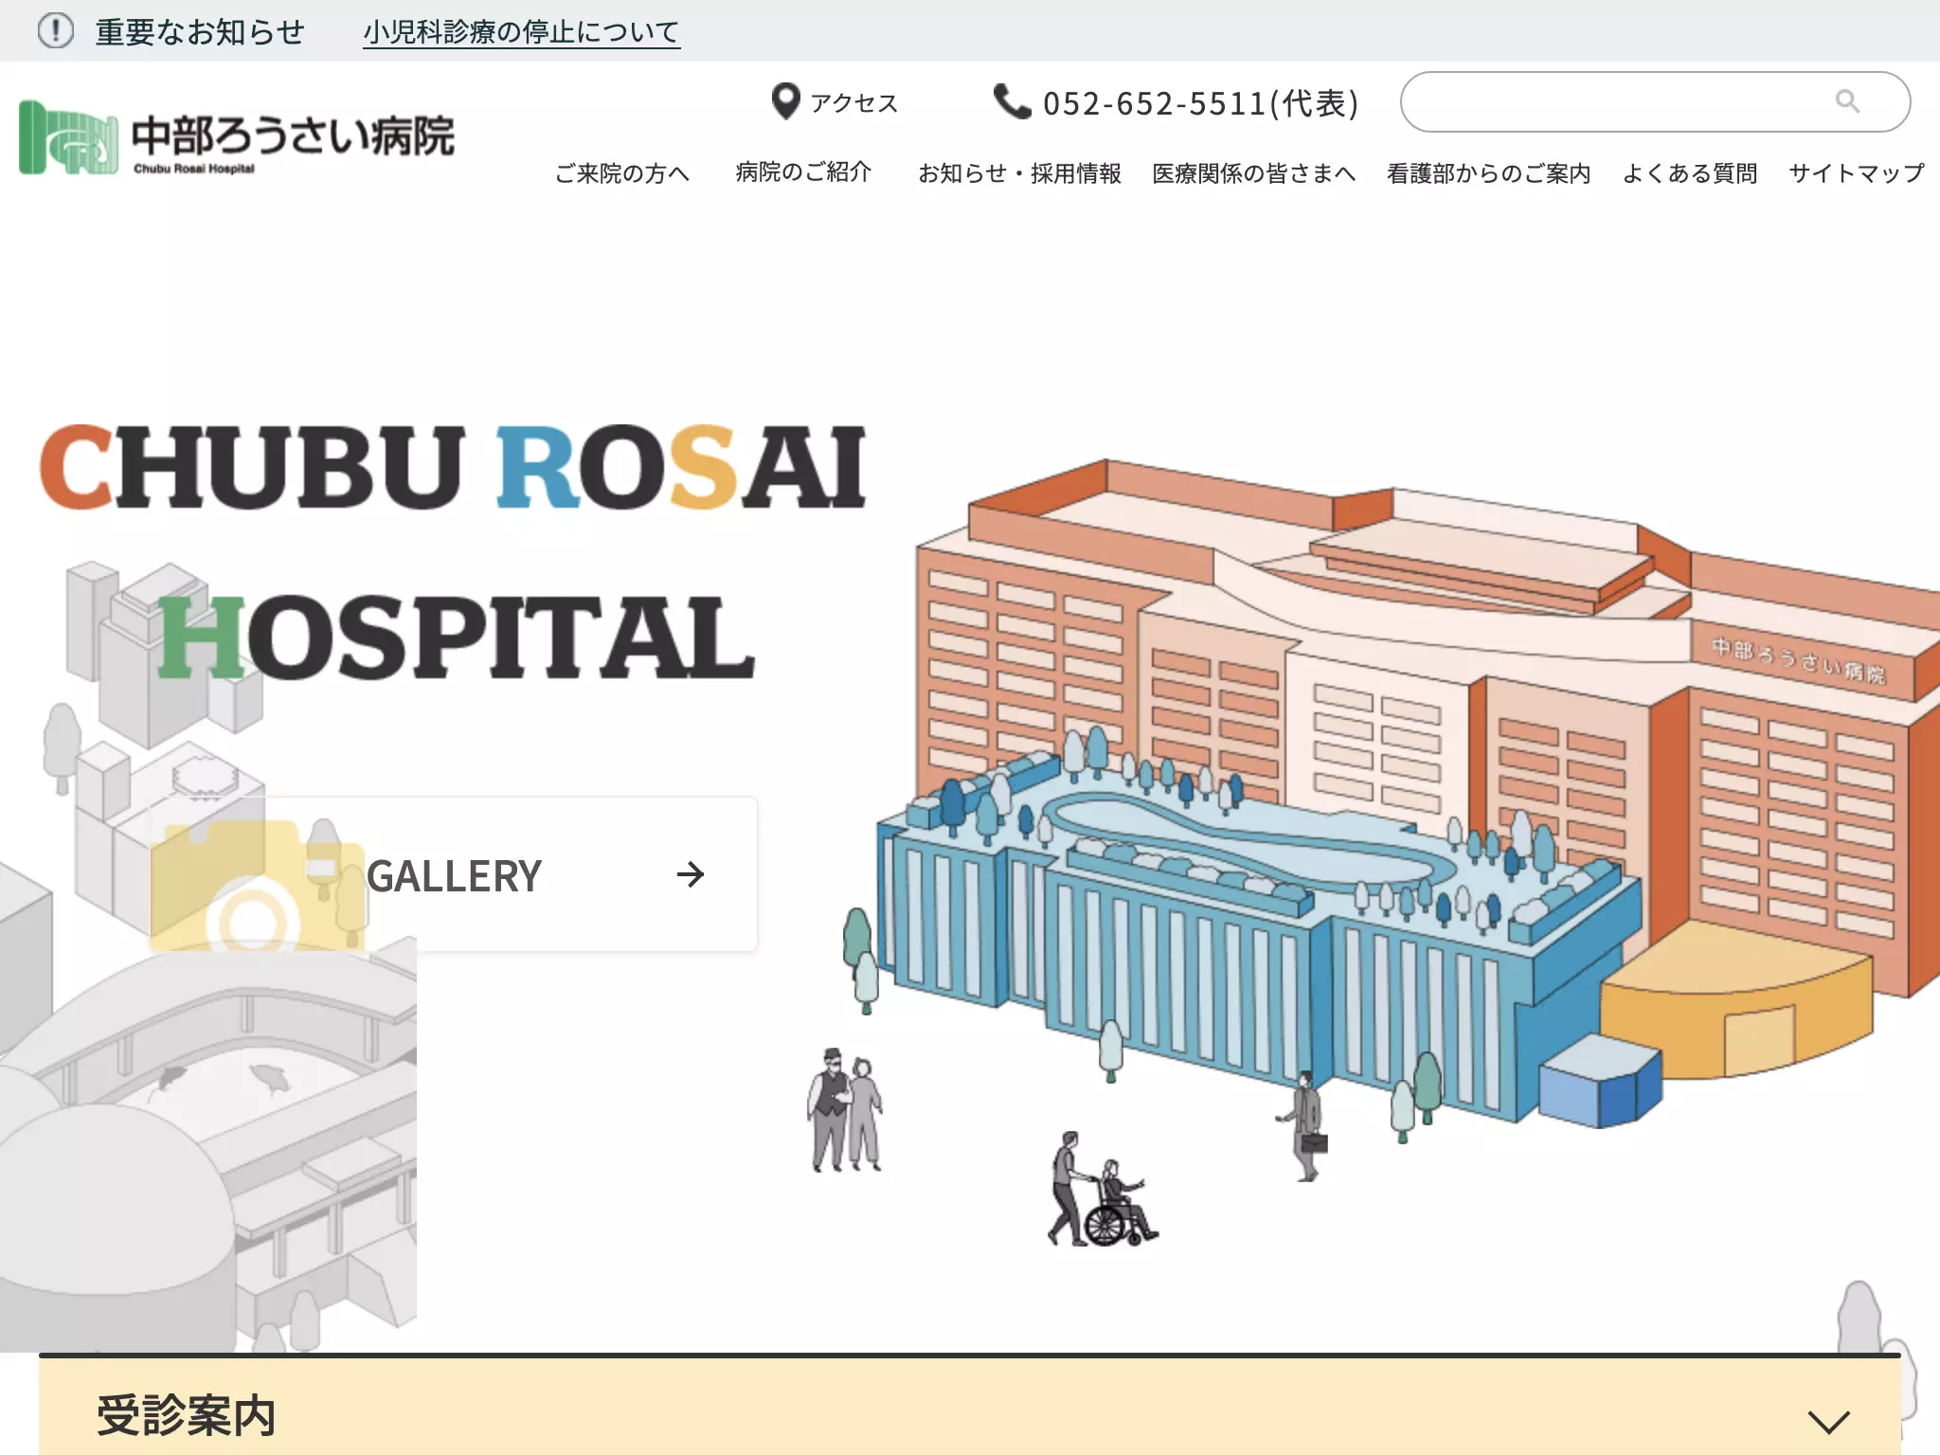Image resolution: width=1940 pixels, height=1455 pixels.
Task: Open the 病院のご紹介 menu
Action: 803,172
